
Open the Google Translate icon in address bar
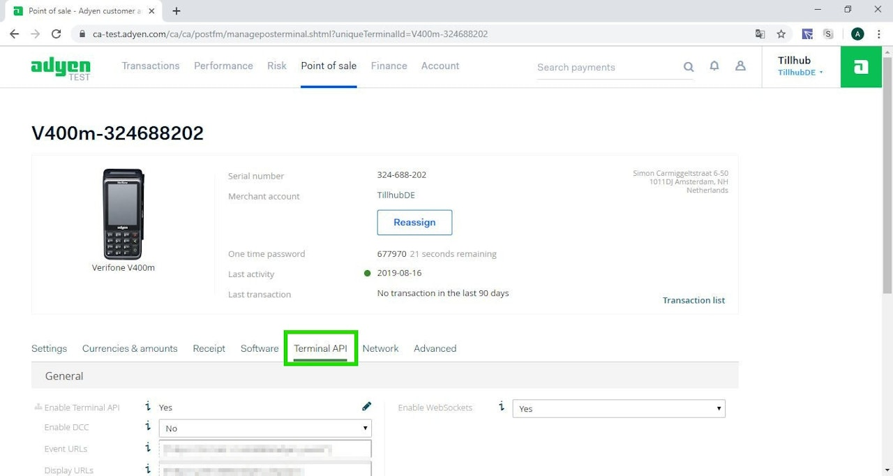[x=760, y=34]
